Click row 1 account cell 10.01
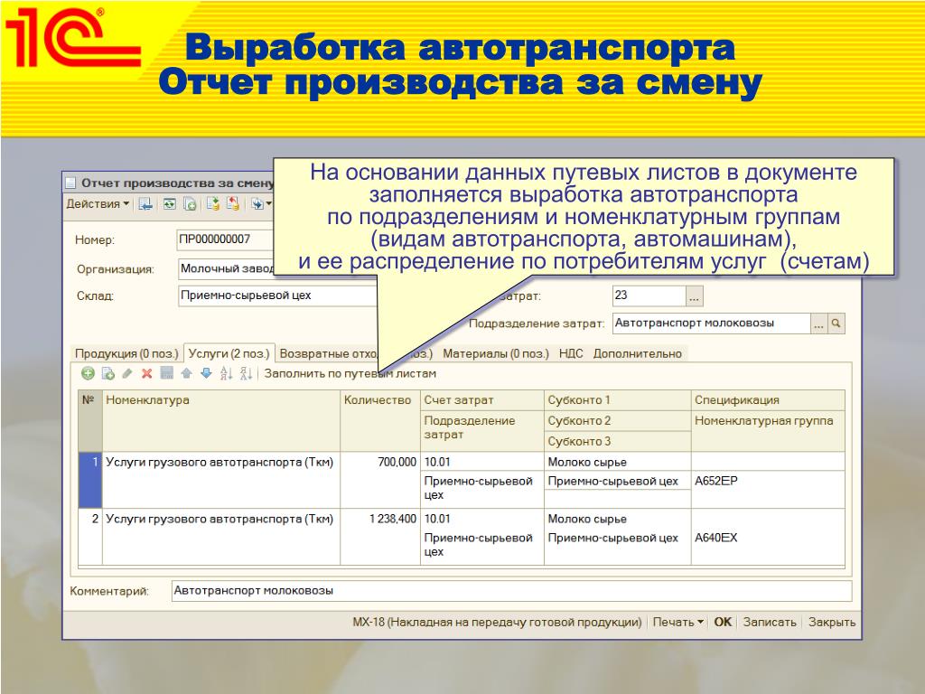Viewport: 925px width, 694px height. [482, 462]
